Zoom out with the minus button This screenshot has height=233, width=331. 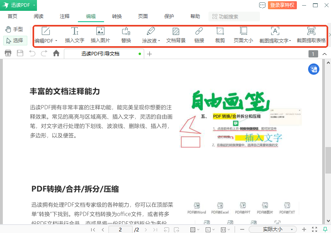[242, 230]
